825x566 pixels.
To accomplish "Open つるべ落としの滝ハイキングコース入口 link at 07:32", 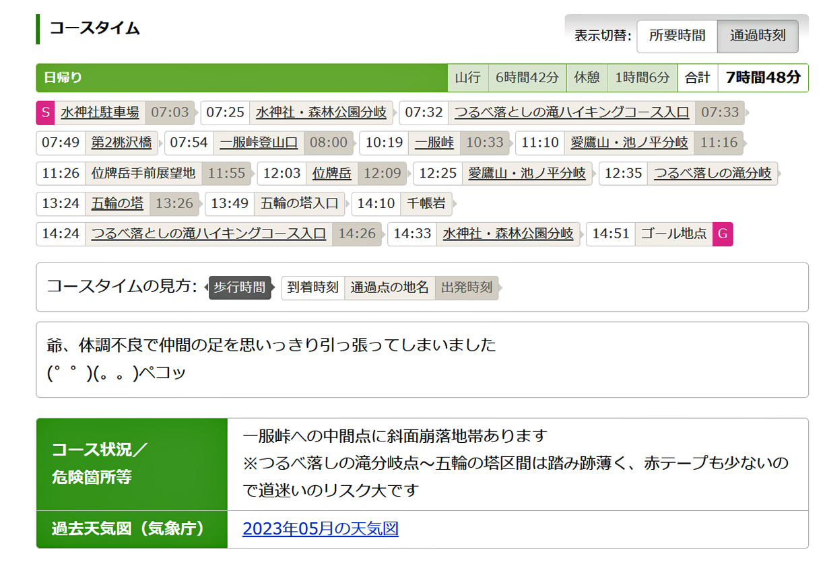I will [572, 112].
